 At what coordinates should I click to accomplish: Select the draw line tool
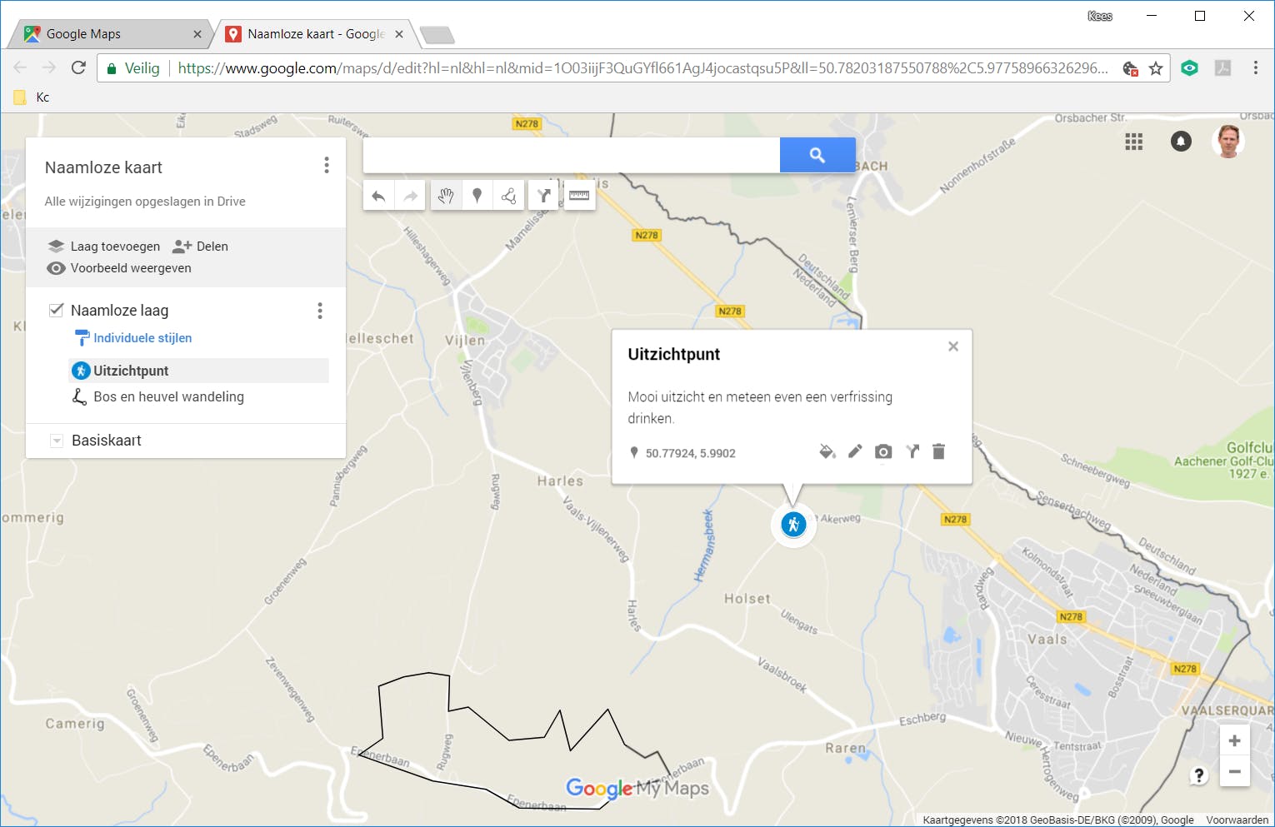508,196
